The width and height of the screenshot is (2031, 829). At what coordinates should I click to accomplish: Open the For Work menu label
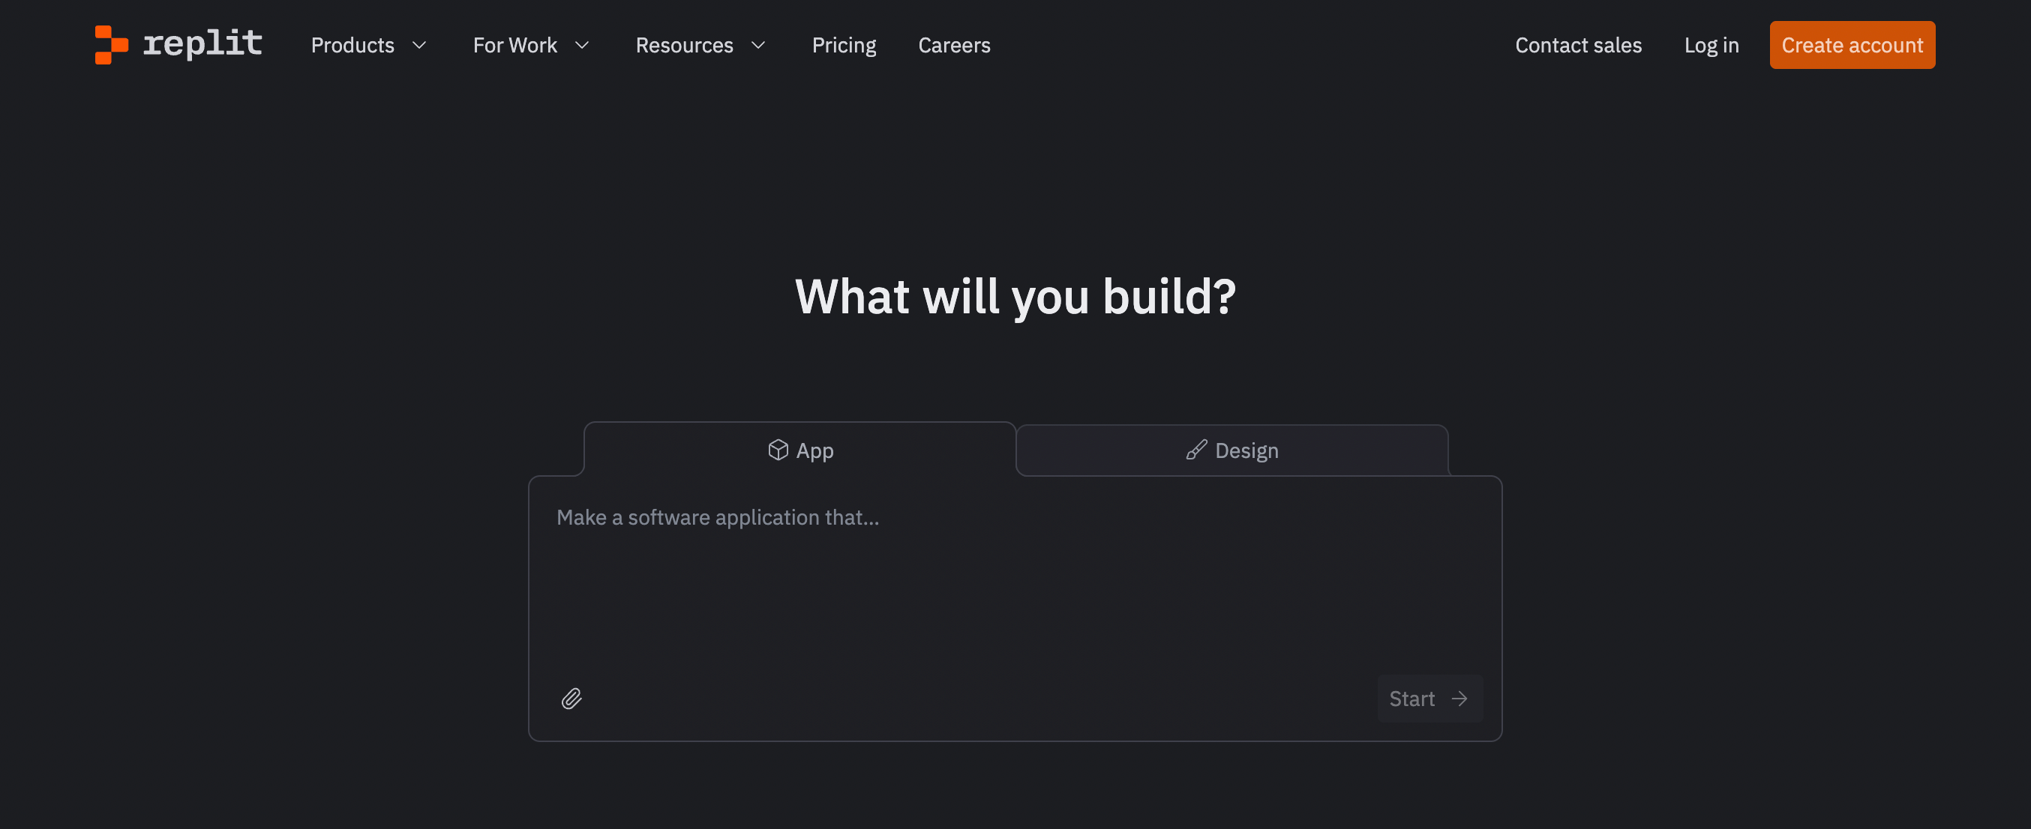click(x=514, y=46)
